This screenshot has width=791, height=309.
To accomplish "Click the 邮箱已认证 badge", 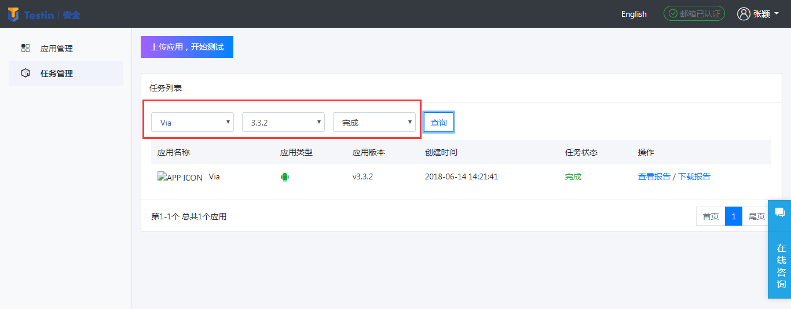I will coord(694,14).
